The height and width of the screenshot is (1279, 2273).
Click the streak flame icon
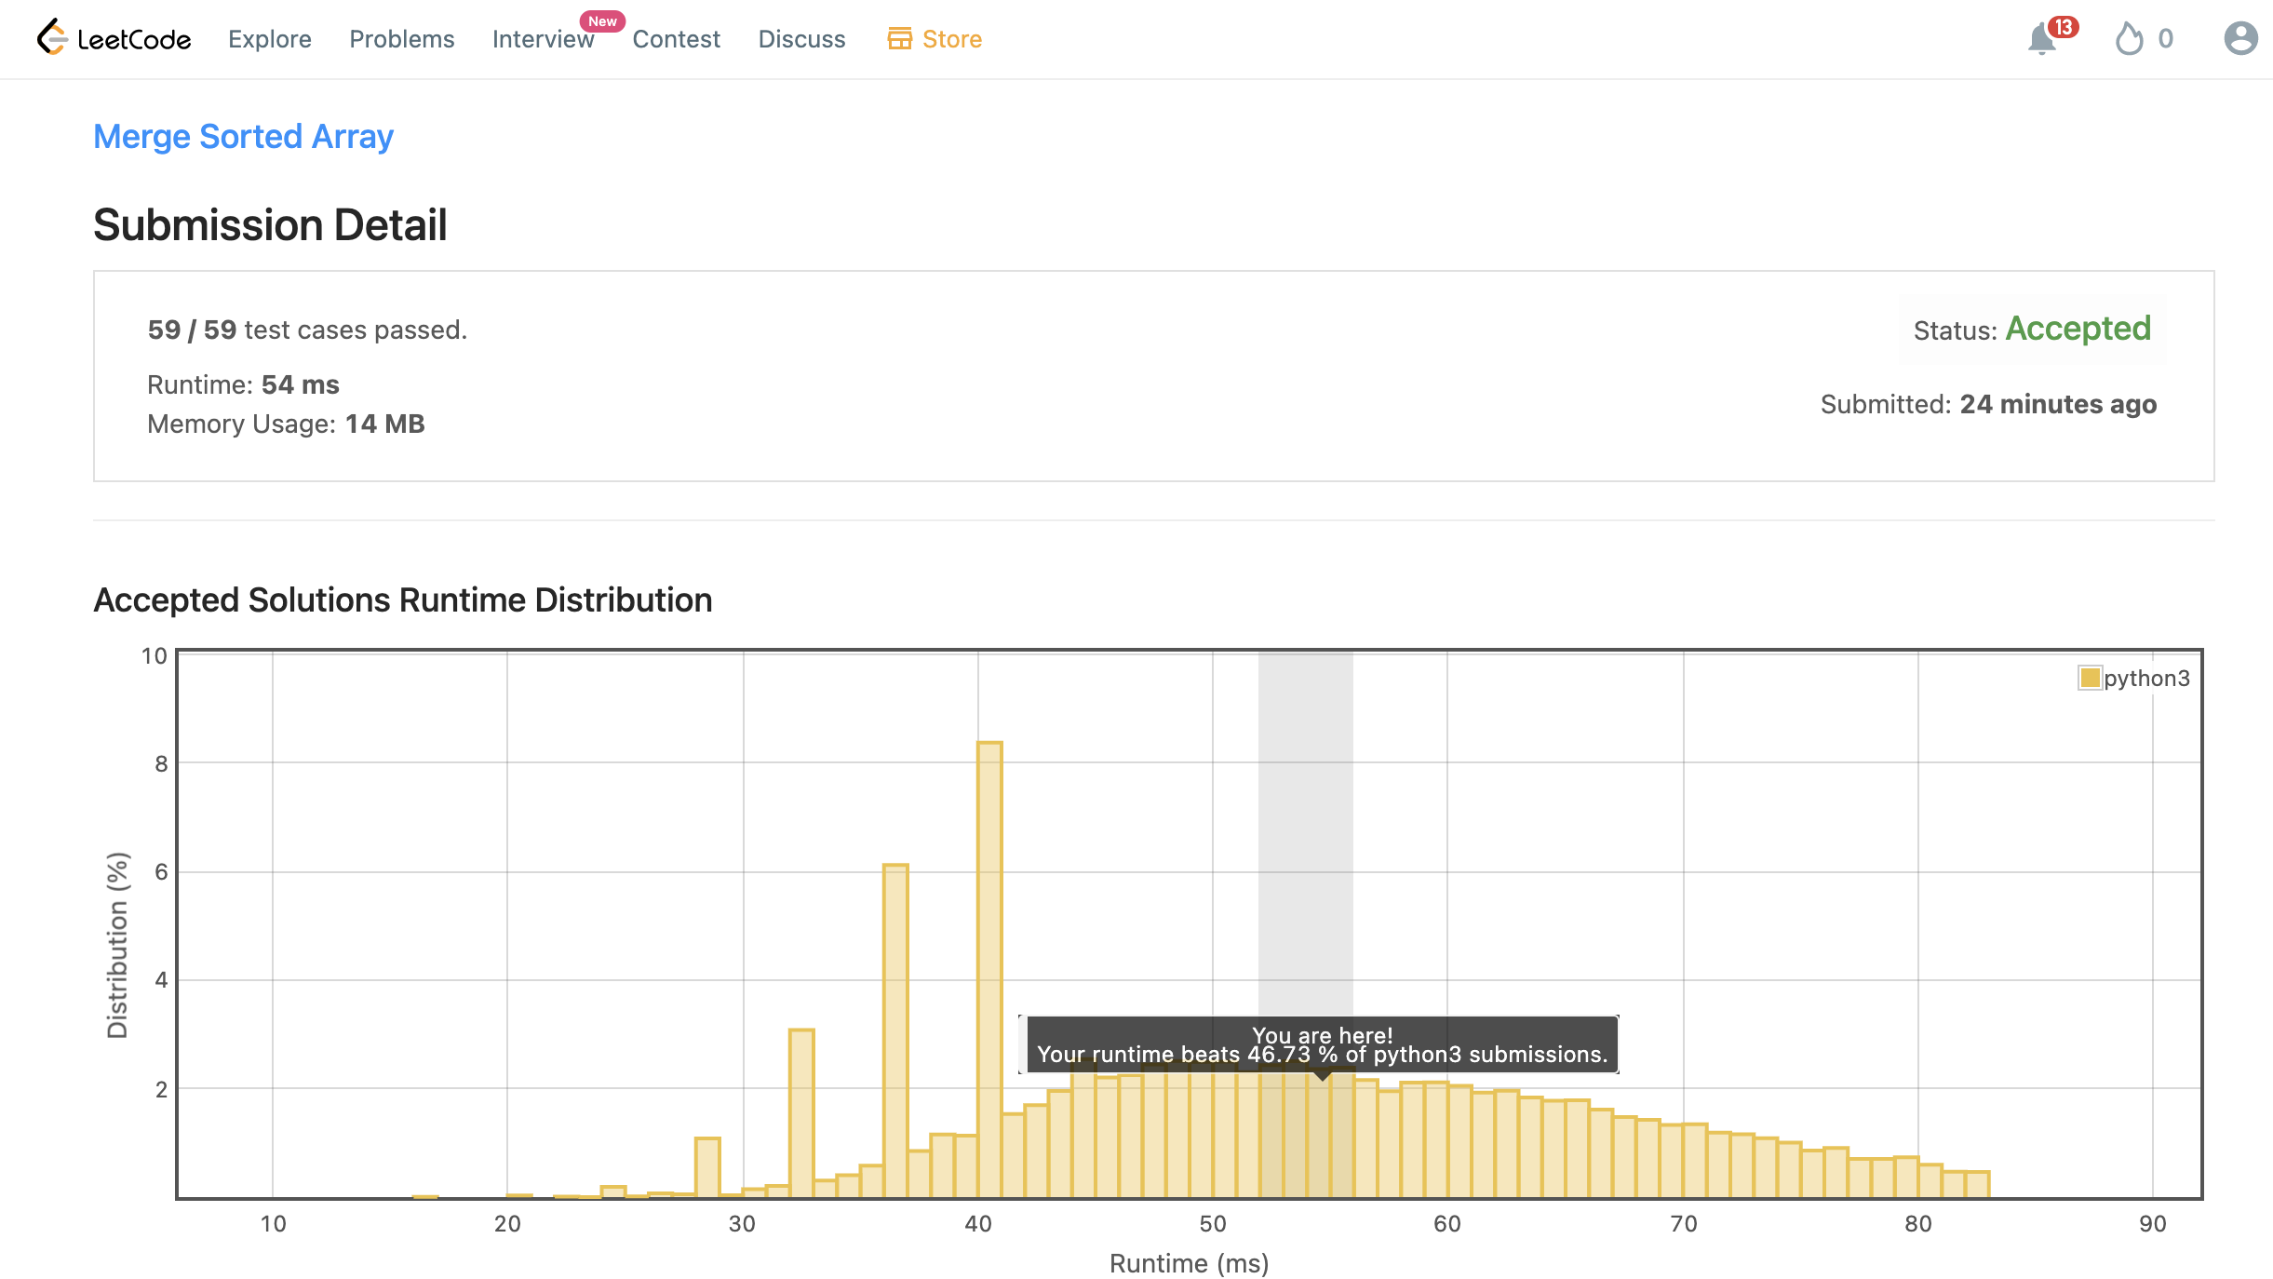[x=2129, y=39]
